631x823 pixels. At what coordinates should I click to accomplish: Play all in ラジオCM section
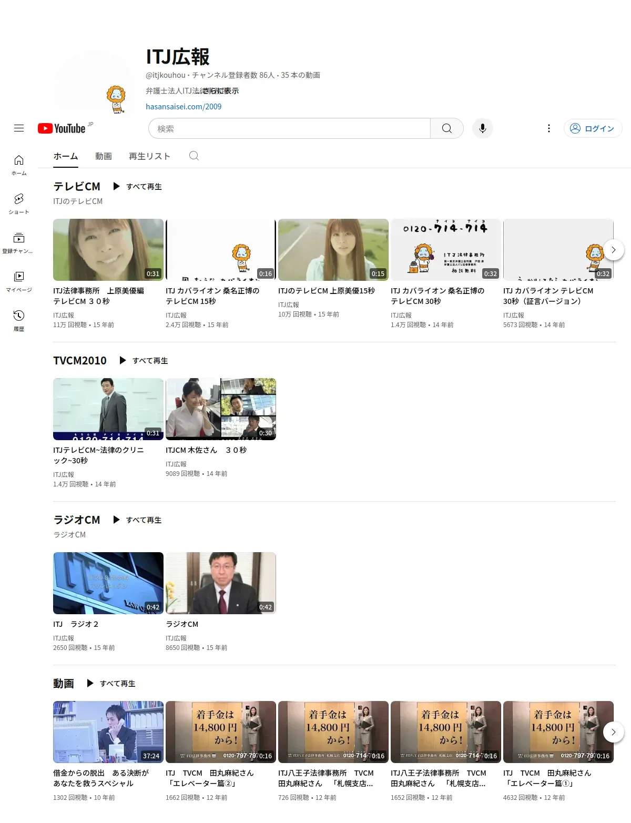point(137,520)
